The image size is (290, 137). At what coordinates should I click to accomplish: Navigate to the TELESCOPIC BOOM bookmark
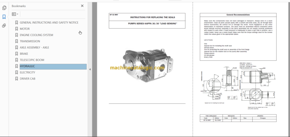(32, 60)
